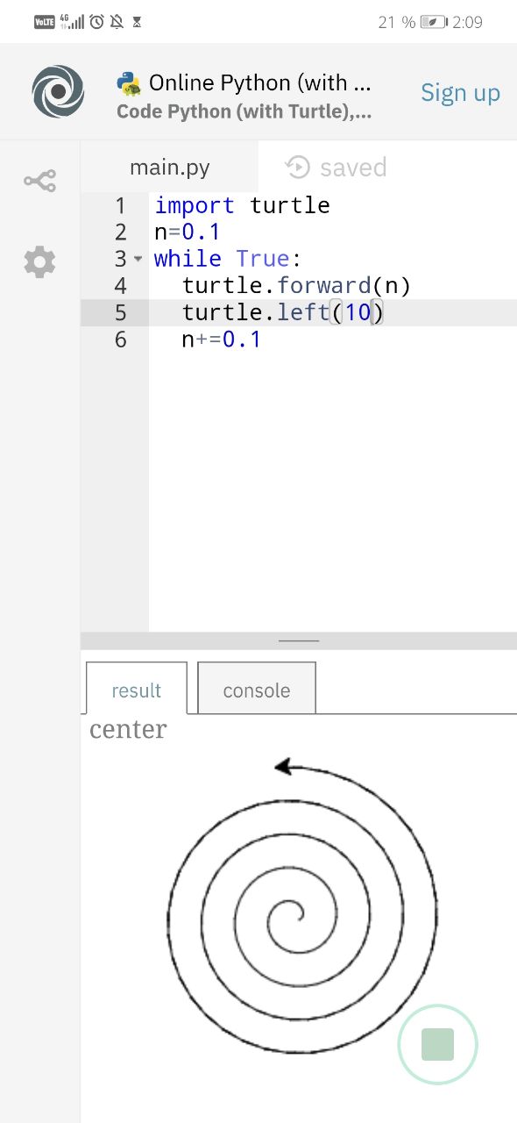Click line number 6 in gutter
517x1123 pixels.
tap(120, 340)
